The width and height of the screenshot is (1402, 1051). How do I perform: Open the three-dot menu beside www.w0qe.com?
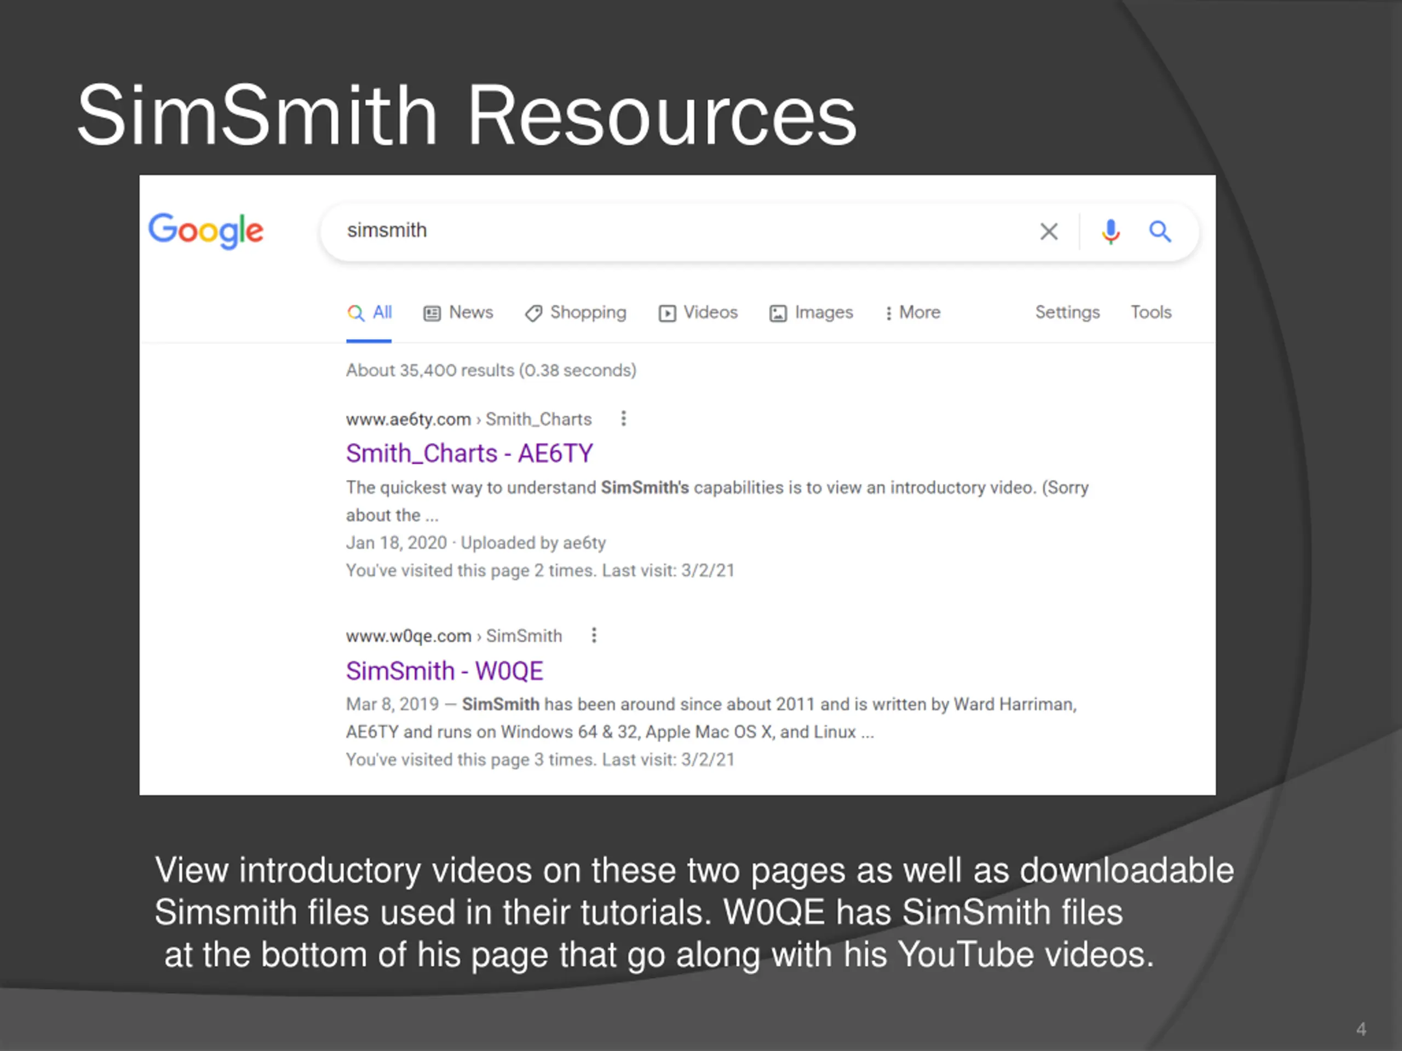click(x=594, y=636)
